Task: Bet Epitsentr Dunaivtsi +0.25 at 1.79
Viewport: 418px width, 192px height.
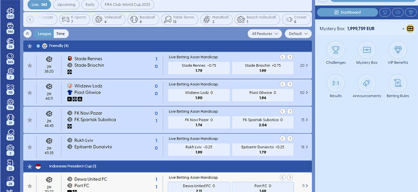Action: click(x=263, y=150)
